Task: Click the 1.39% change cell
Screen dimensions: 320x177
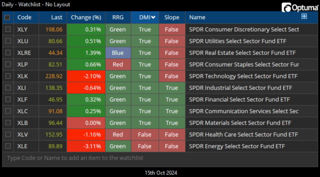Action: (86, 53)
